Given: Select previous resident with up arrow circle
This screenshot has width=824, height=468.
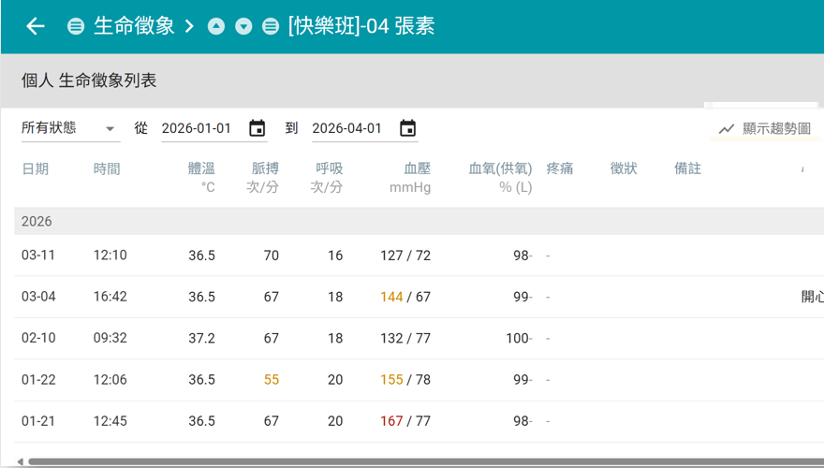Looking at the screenshot, I should [x=216, y=25].
